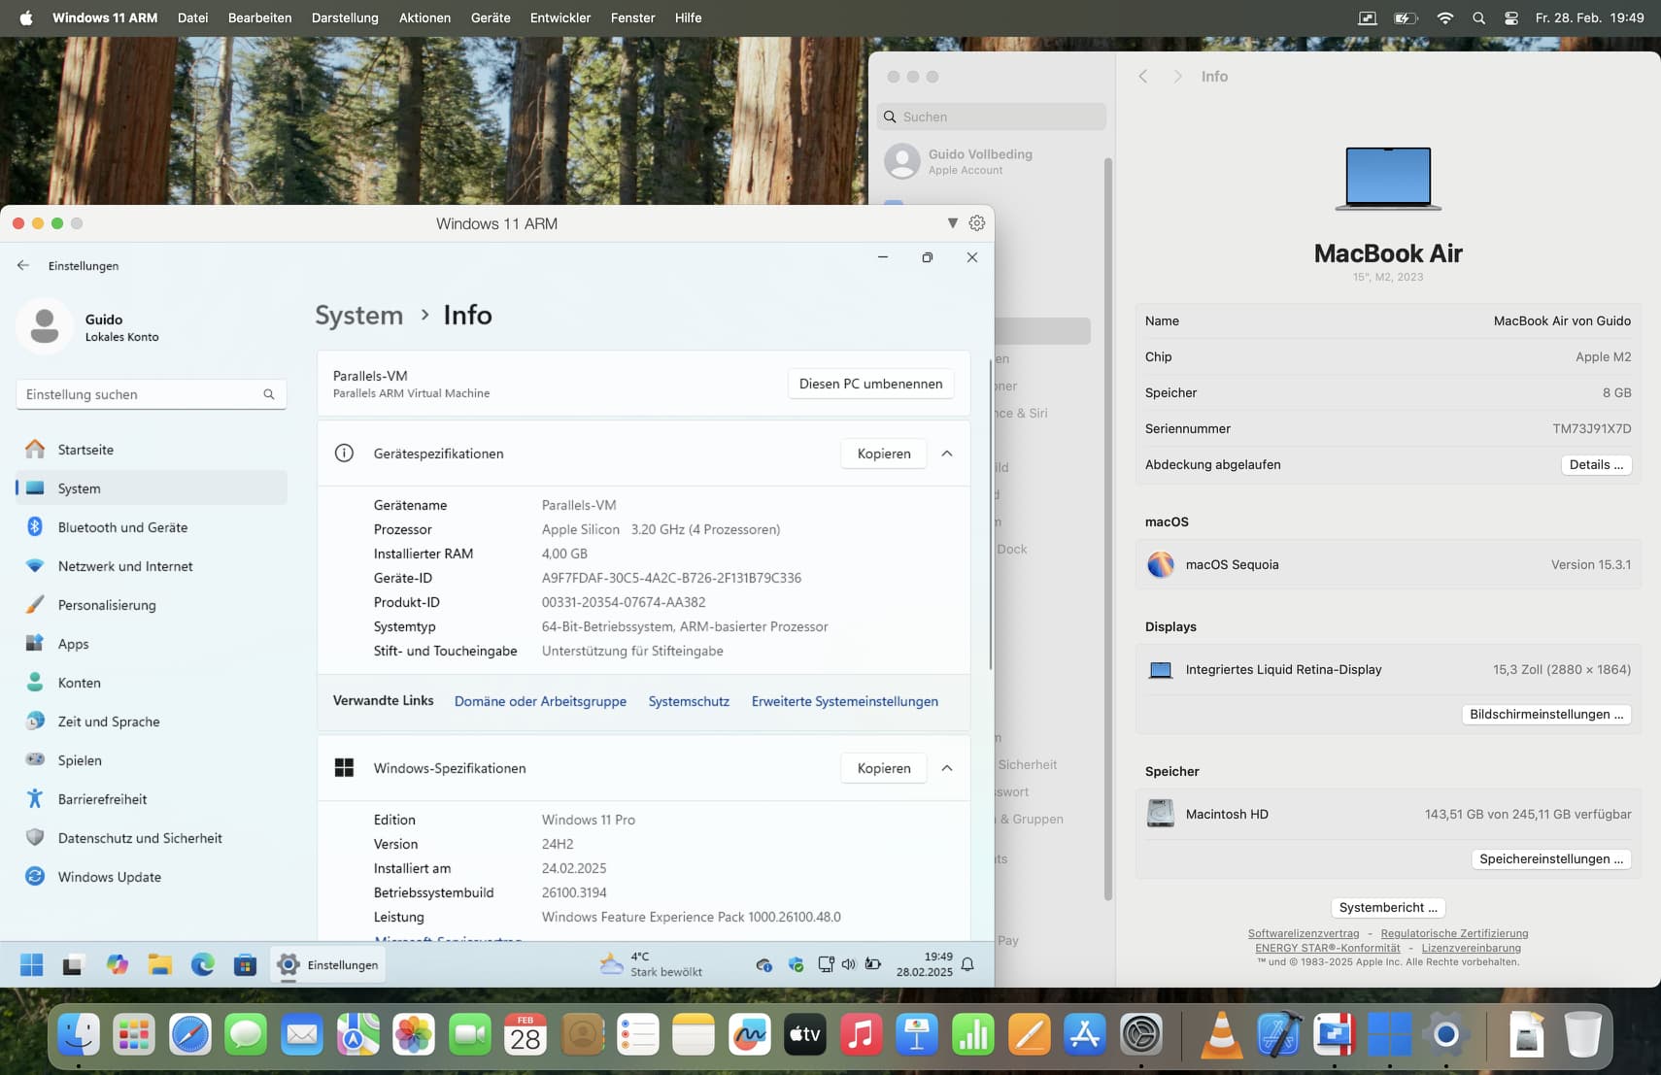
Task: Click the Windows settings back arrow
Action: tap(23, 265)
